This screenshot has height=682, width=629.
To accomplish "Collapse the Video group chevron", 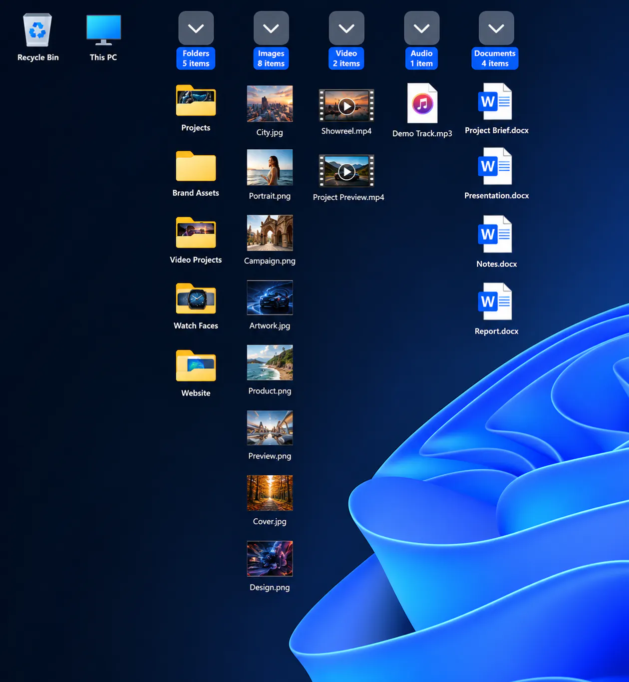I will [x=346, y=28].
